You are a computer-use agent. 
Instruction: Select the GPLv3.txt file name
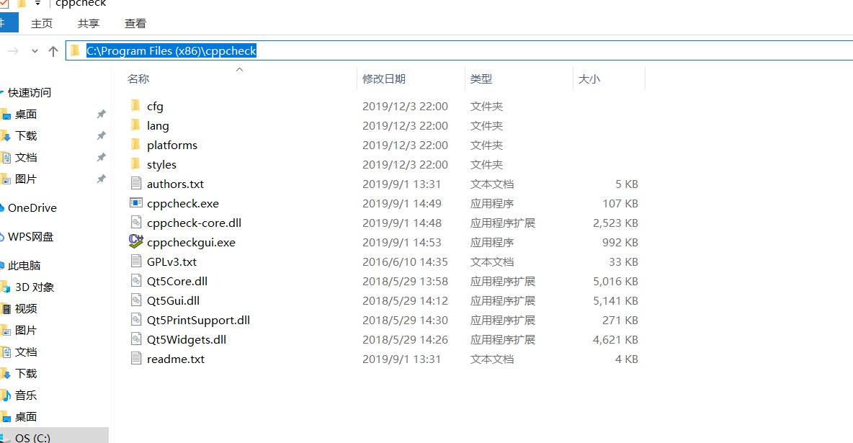coord(171,261)
